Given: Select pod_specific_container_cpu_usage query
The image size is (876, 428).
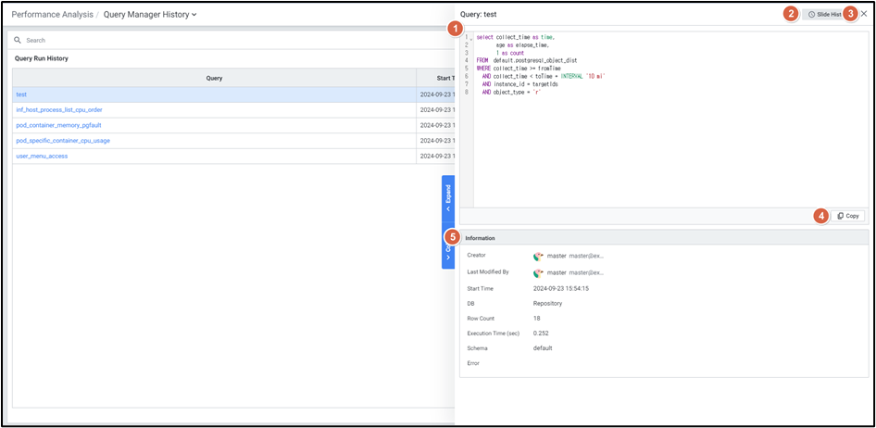Looking at the screenshot, I should pyautogui.click(x=63, y=141).
